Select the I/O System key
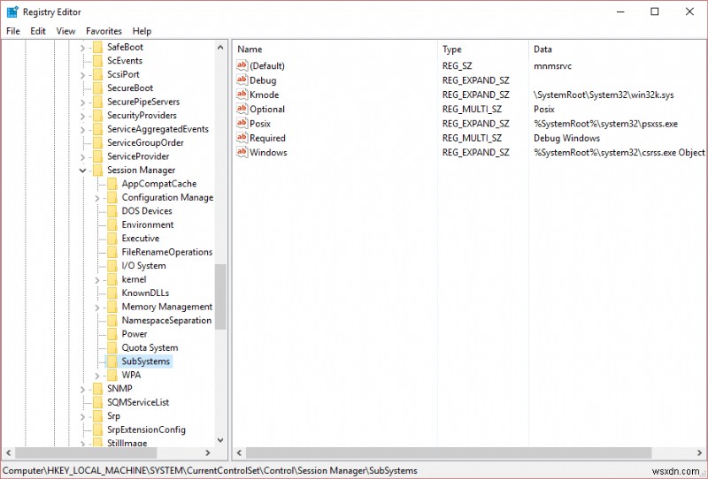The width and height of the screenshot is (708, 479). [143, 266]
